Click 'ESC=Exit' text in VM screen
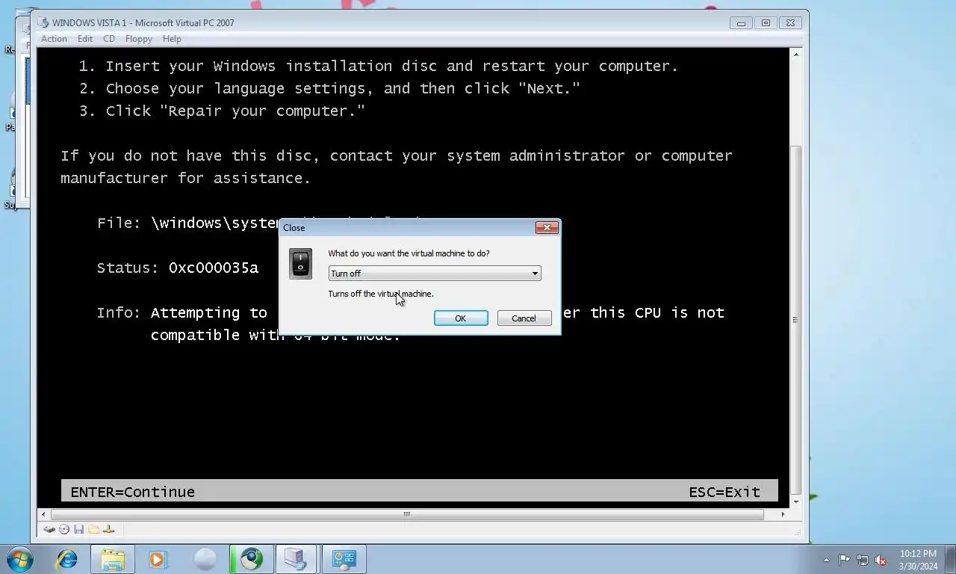This screenshot has height=574, width=956. [724, 492]
